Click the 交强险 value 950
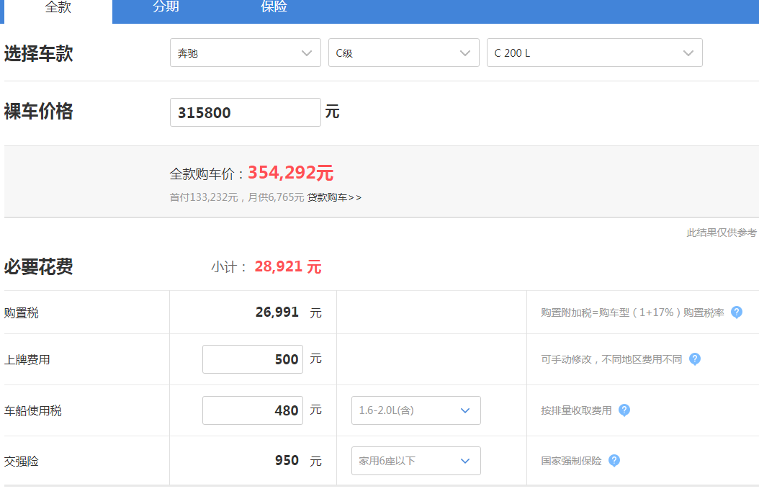Screen dimensions: 759x504 pos(287,460)
